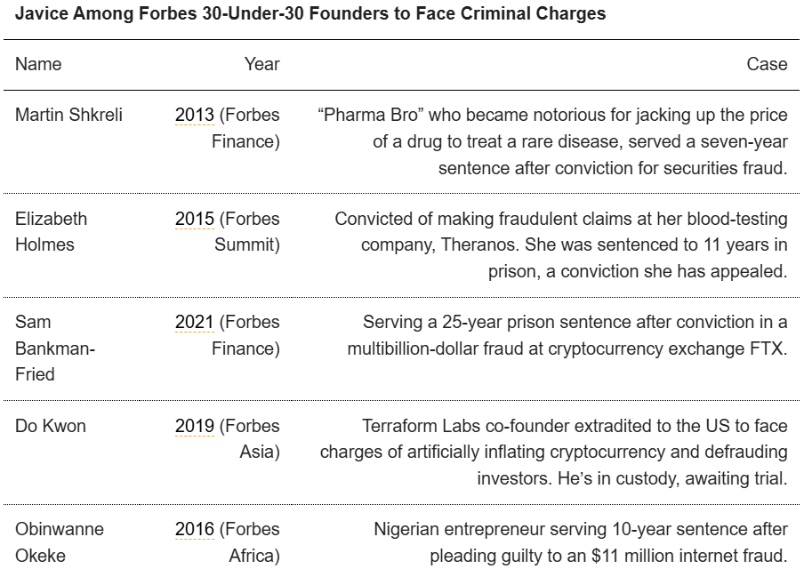Click the Pharma Bro case description
This screenshot has width=804, height=577.
[x=552, y=141]
